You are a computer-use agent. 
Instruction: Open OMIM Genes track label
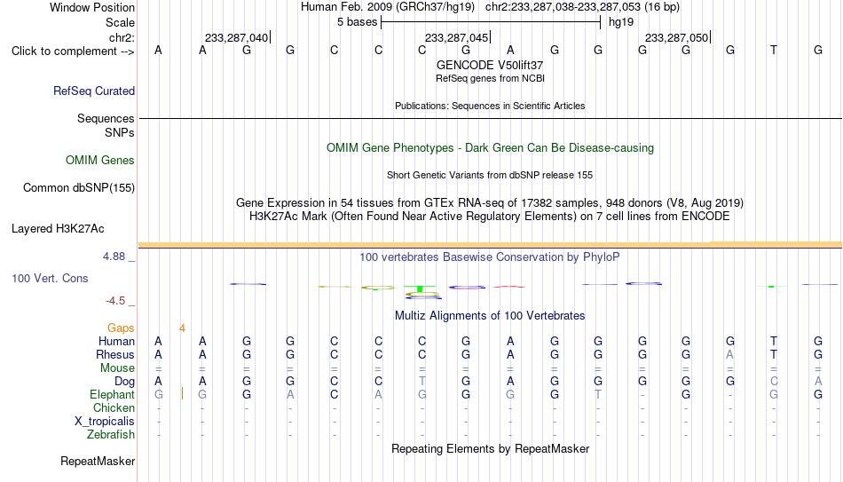[100, 161]
